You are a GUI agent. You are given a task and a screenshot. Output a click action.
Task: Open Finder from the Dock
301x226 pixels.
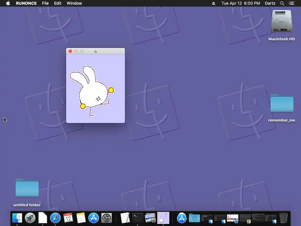pos(17,218)
